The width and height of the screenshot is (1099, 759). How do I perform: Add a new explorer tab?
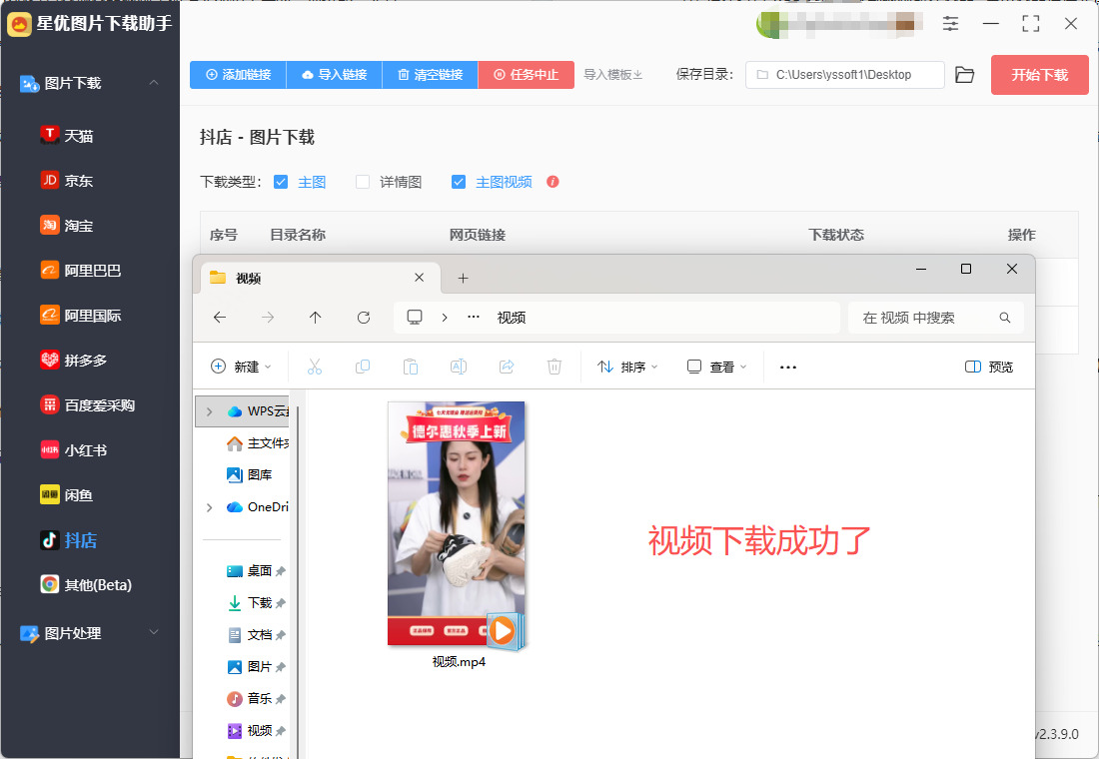[463, 279]
